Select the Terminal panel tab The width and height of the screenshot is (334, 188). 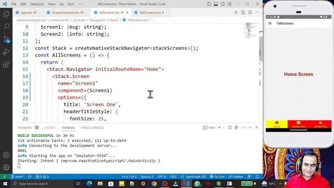pyautogui.click(x=68, y=127)
